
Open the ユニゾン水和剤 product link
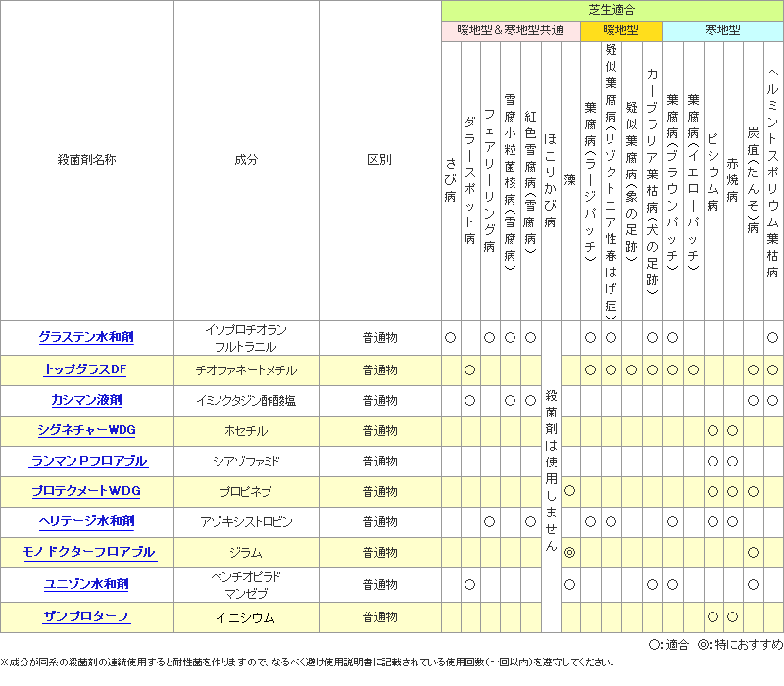pos(86,584)
